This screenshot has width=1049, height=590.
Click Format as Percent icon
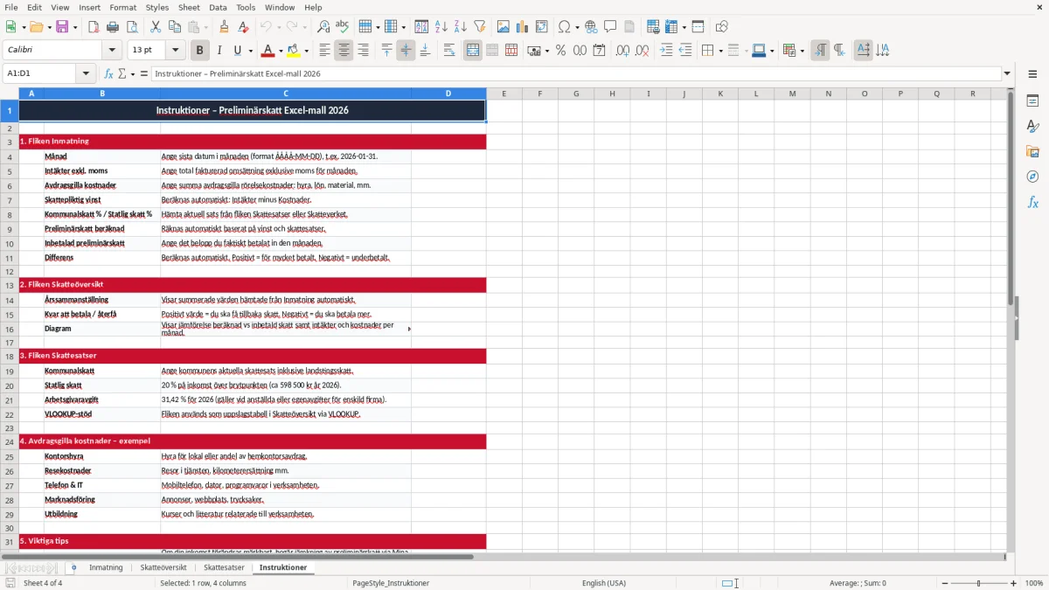coord(560,51)
